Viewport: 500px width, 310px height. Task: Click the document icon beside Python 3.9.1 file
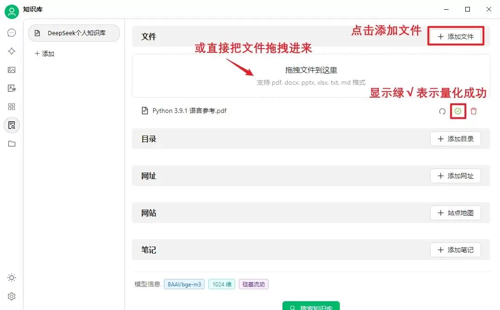pos(145,111)
